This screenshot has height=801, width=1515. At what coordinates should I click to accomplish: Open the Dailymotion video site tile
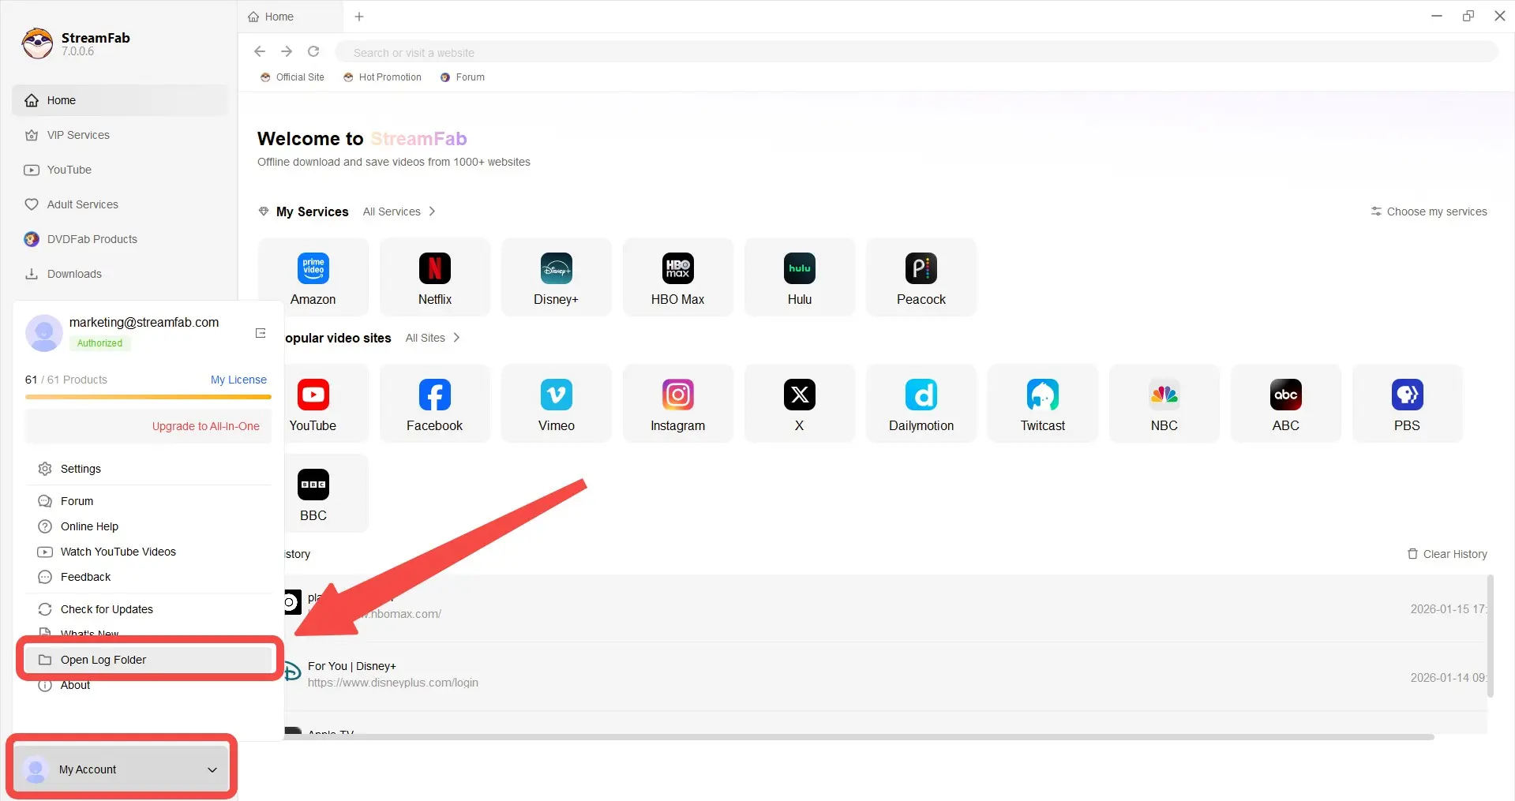[x=921, y=403]
